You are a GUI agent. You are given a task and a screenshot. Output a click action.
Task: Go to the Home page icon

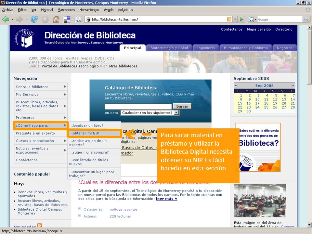tap(56, 19)
